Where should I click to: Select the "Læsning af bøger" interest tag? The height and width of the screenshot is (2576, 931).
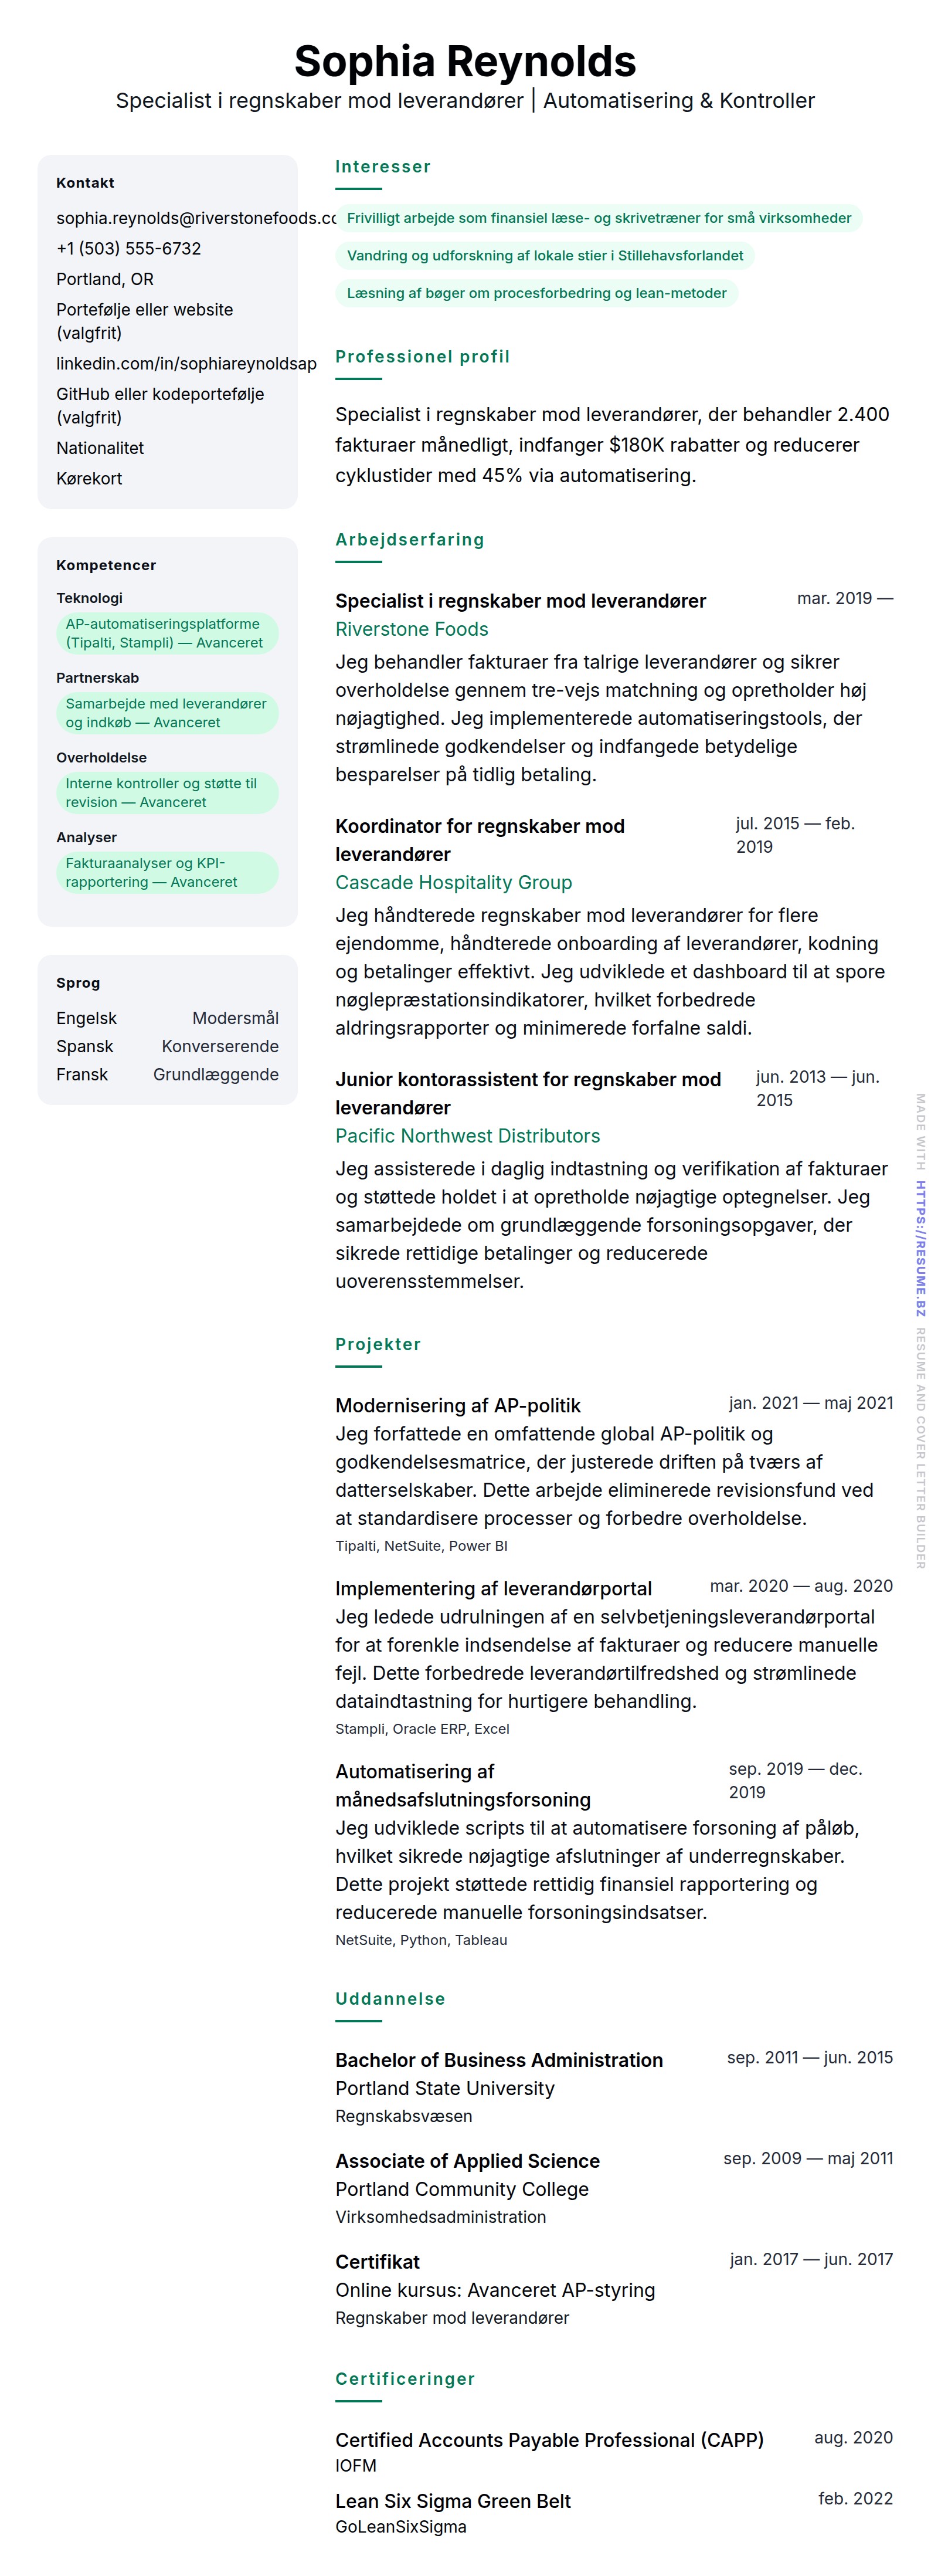(536, 293)
